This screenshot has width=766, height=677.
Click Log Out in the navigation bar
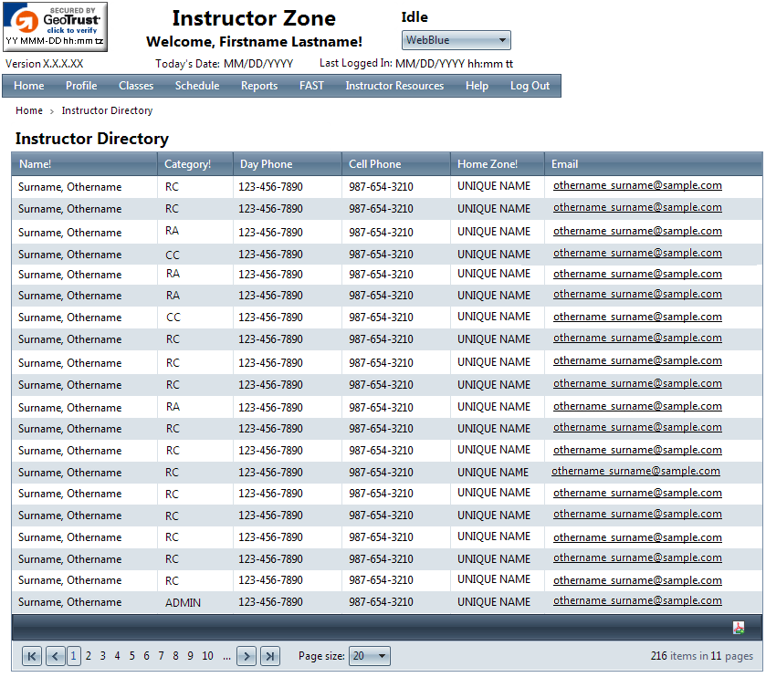(530, 86)
